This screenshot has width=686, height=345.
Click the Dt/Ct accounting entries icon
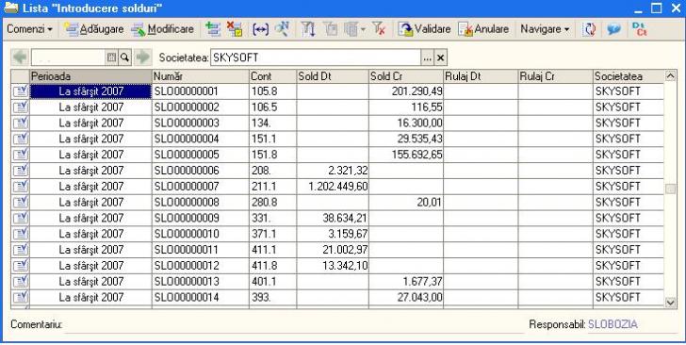point(639,29)
